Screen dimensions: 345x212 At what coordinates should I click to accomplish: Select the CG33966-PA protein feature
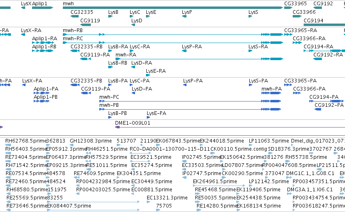pos(297,93)
